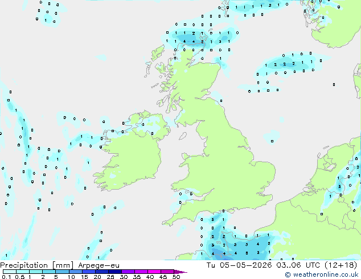Click the legend scale label '0.1'
The image size is (361, 279).
(6, 277)
